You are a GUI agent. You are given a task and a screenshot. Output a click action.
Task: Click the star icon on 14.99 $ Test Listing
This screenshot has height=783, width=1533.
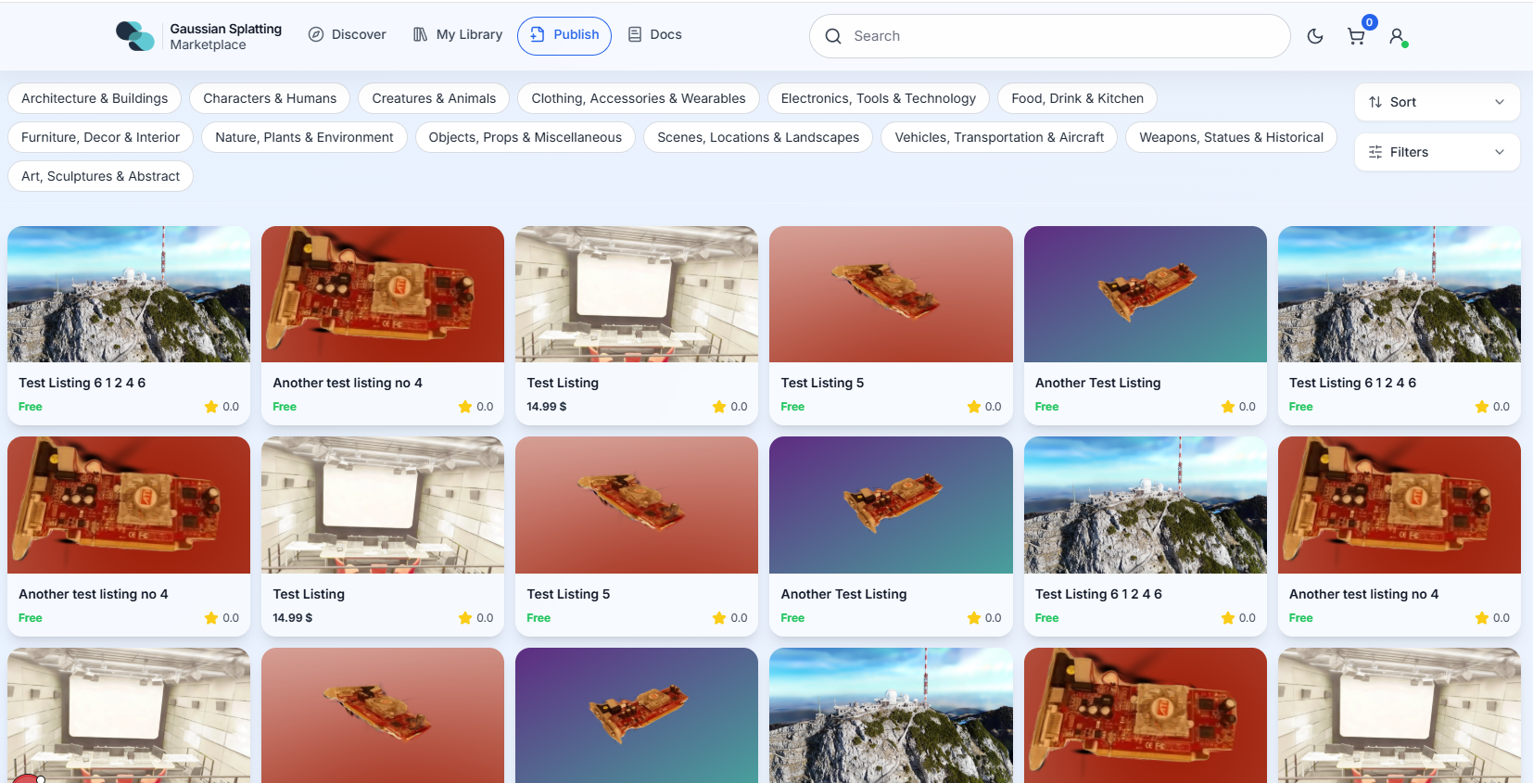pyautogui.click(x=719, y=407)
